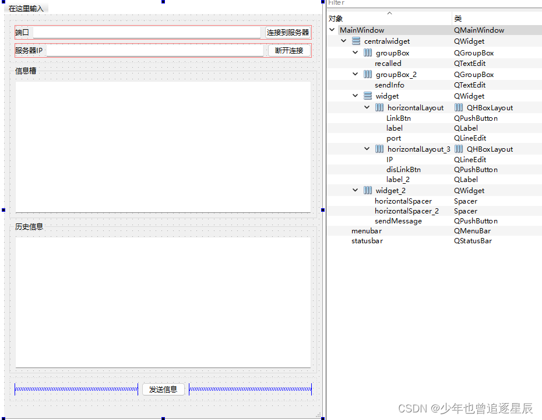Click the QWidget icon beside centralwidget
Screen dimensions: 542x420
(x=356, y=41)
